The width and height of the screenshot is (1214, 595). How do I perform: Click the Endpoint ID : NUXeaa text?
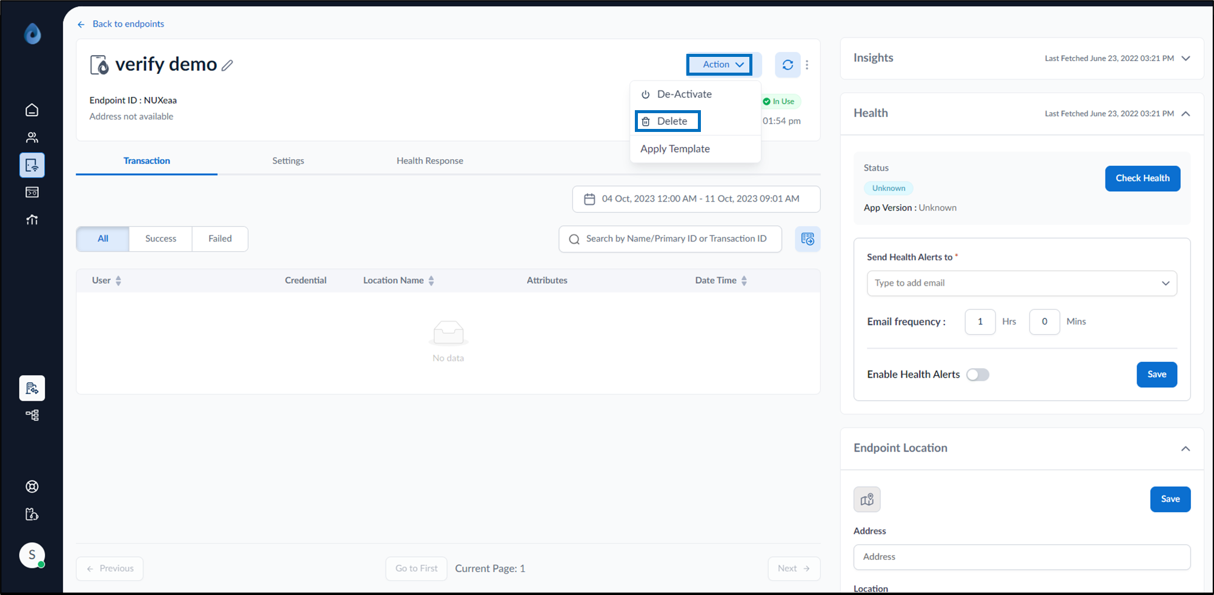(x=133, y=100)
